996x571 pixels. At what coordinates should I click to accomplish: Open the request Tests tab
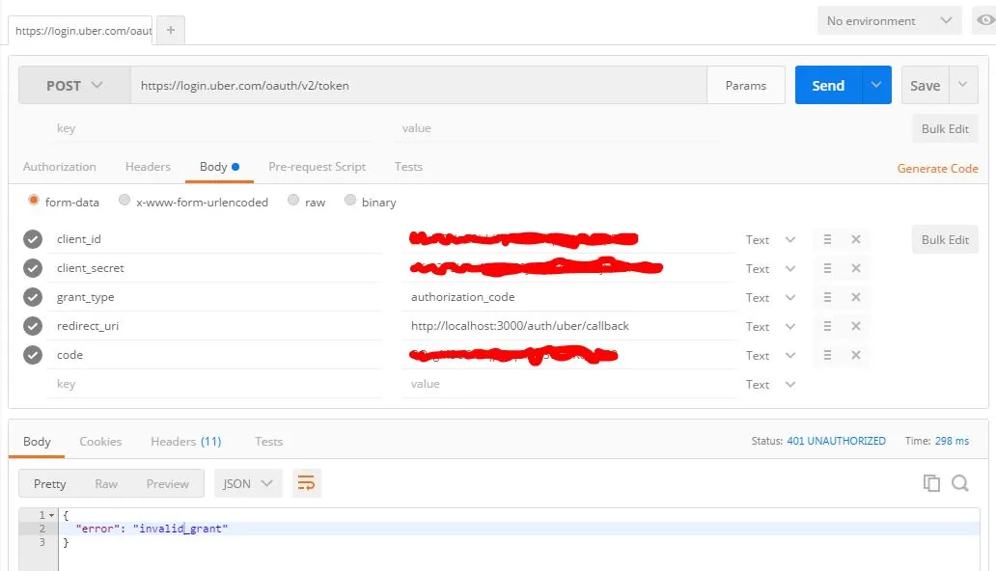tap(408, 167)
